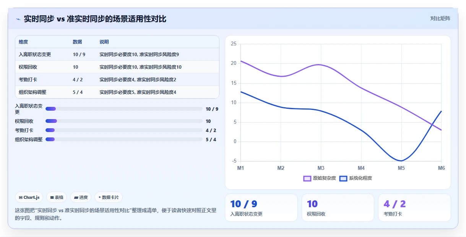Click the 5 / 4 table data cell
The image size is (466, 237).
click(78, 92)
